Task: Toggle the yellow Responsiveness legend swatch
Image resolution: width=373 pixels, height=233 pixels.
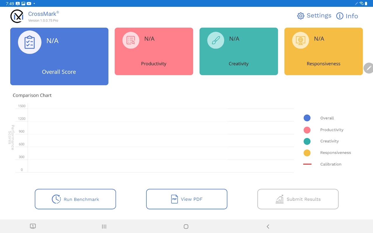Action: point(307,153)
